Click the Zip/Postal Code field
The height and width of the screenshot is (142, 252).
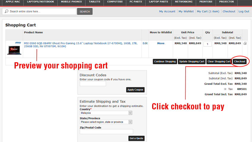point(106,132)
